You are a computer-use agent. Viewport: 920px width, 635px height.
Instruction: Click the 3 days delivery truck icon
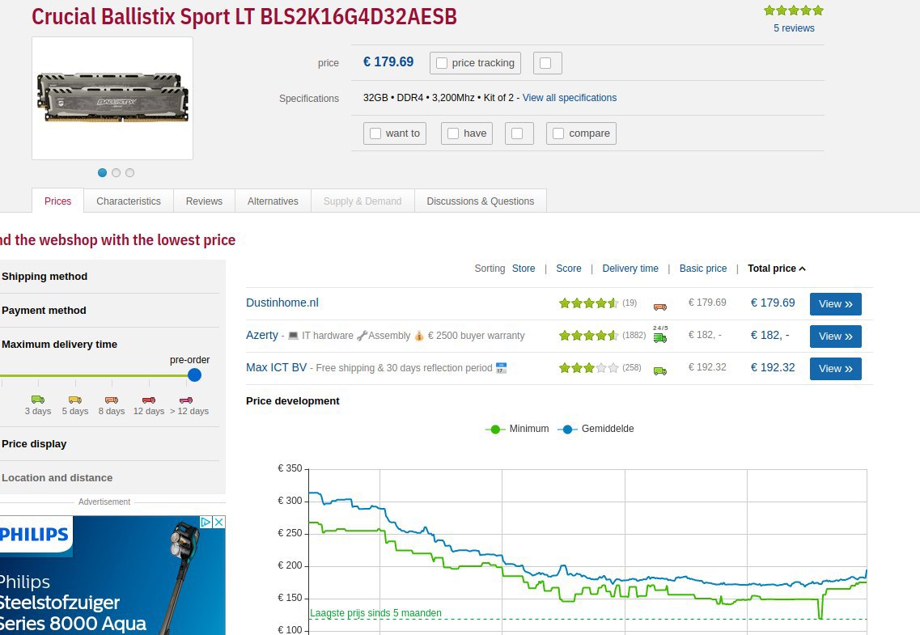38,400
